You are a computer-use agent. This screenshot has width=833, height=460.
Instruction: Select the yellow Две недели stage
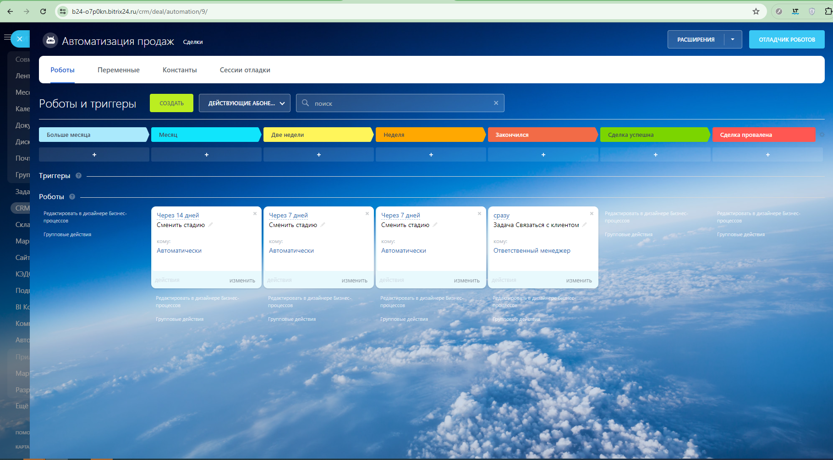318,135
